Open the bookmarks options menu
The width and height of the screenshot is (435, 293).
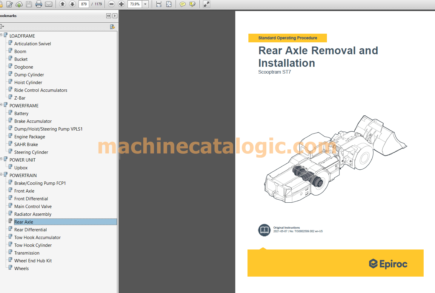click(2, 27)
